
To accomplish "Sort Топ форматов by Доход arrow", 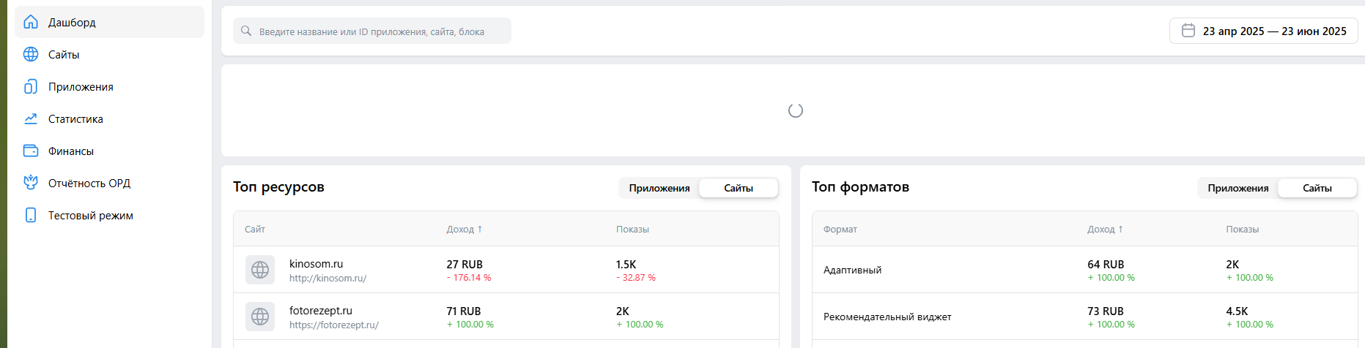I will coord(1120,229).
